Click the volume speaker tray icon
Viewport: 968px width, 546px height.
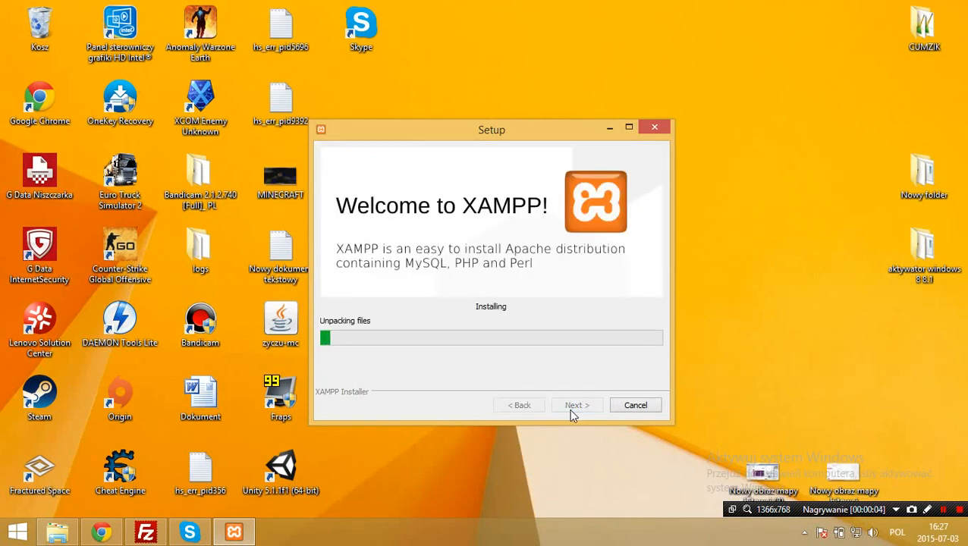tap(872, 532)
